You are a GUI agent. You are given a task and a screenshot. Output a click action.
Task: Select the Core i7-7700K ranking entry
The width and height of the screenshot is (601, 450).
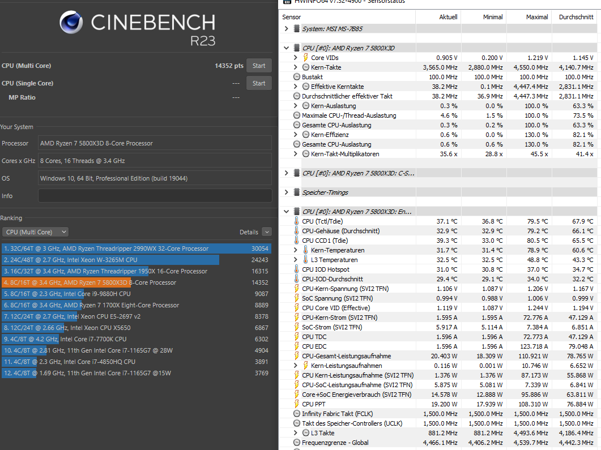[x=137, y=339]
